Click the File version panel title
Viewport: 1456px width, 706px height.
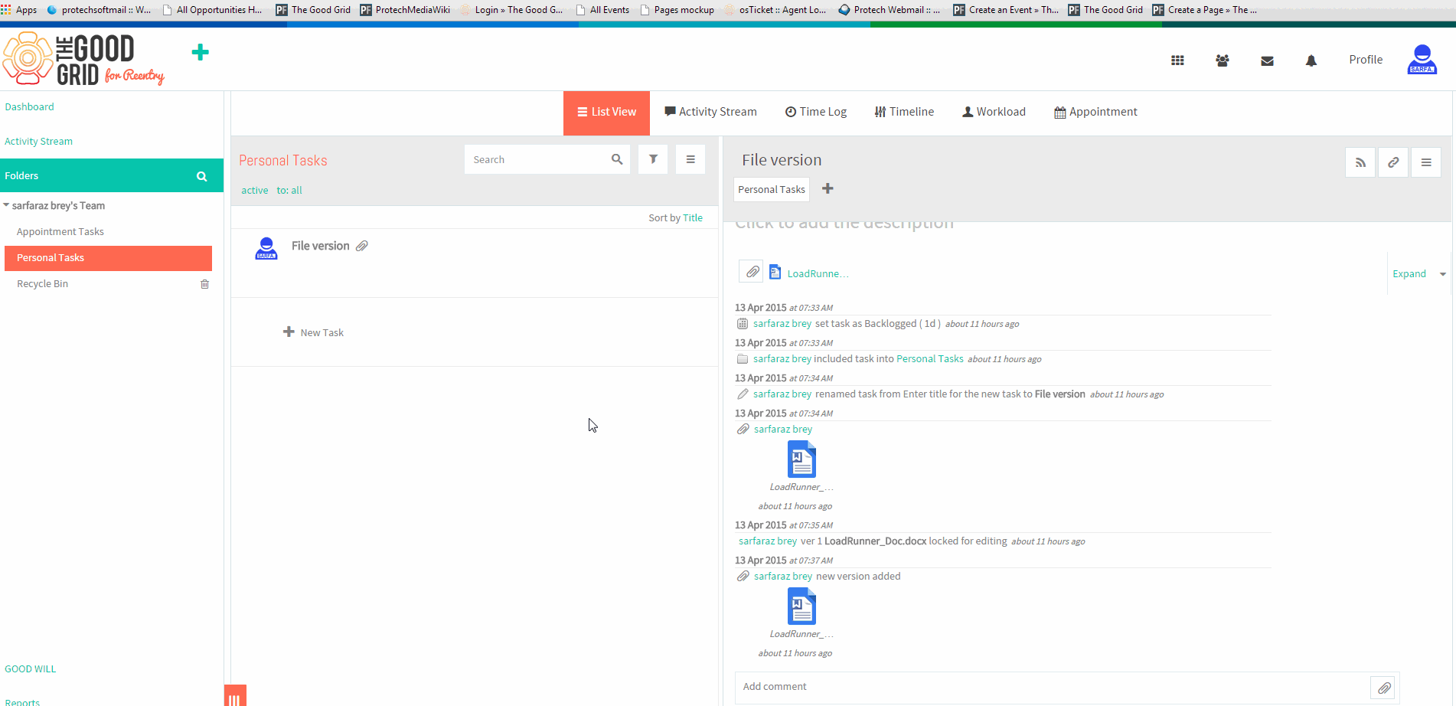[782, 160]
